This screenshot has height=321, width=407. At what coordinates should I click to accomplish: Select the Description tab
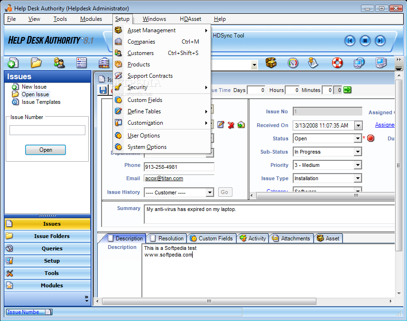tap(125, 238)
